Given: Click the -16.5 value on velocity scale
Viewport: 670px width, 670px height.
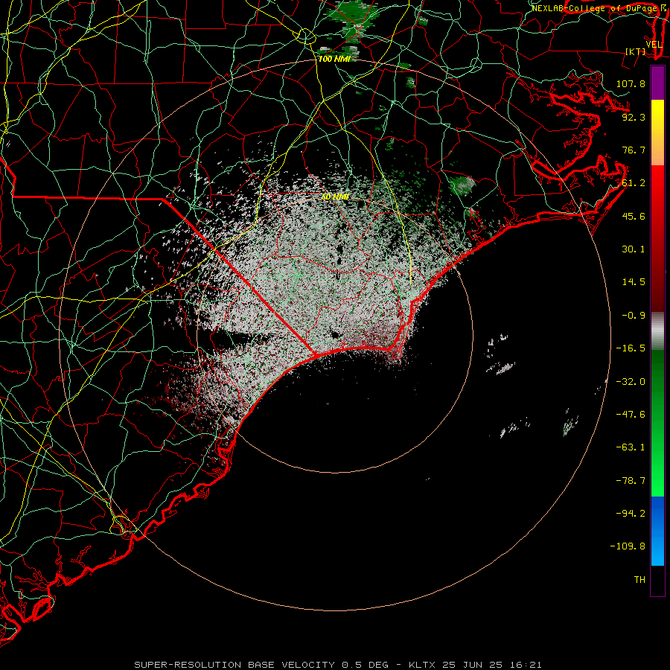Looking at the screenshot, I should [x=631, y=348].
